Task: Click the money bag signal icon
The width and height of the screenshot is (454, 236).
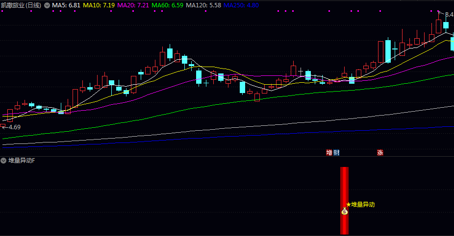Action: tap(344, 212)
